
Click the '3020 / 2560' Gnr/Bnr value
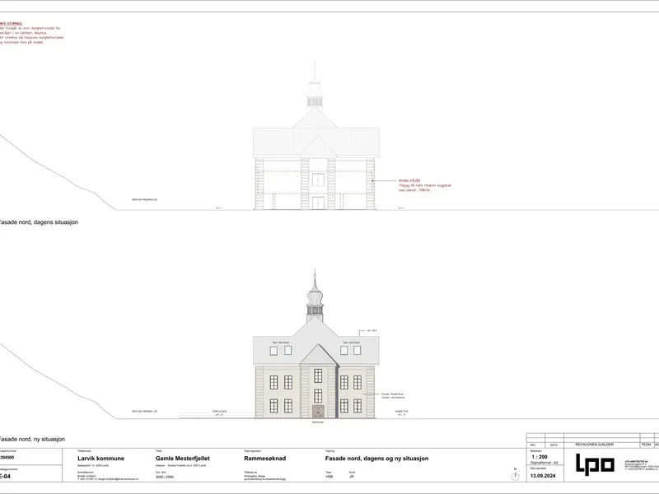(164, 477)
